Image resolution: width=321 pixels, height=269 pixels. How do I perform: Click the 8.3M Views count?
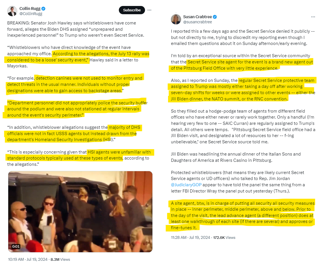pyautogui.click(x=60, y=259)
